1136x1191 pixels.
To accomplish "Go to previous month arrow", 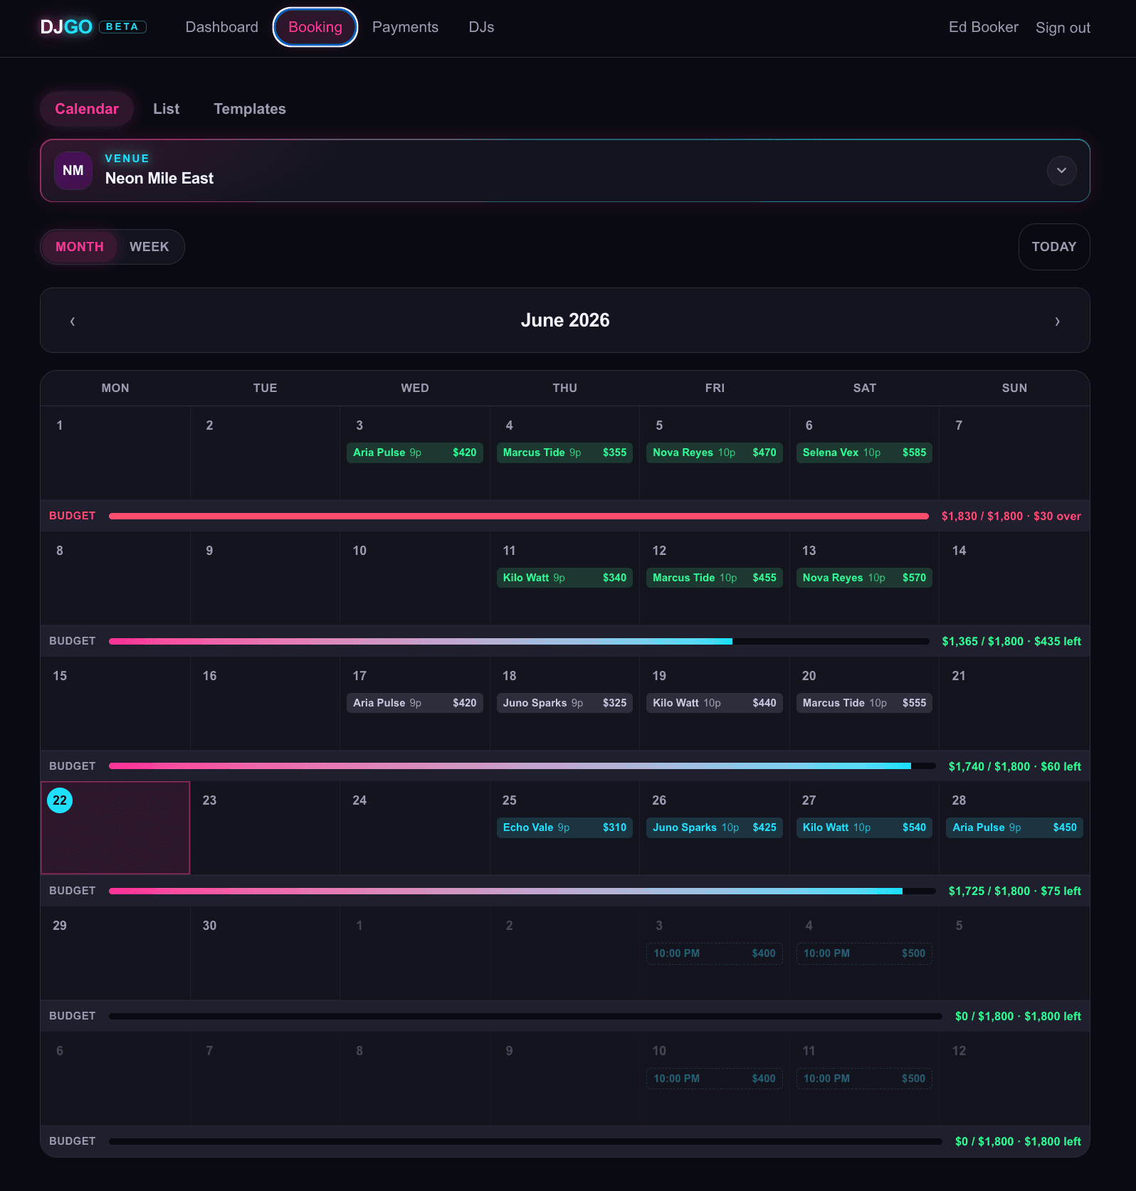I will 72,321.
